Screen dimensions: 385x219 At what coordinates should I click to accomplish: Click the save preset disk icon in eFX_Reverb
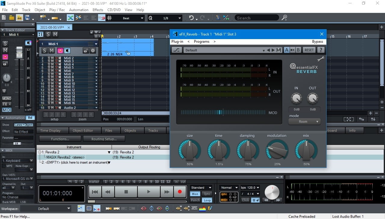coord(279,50)
